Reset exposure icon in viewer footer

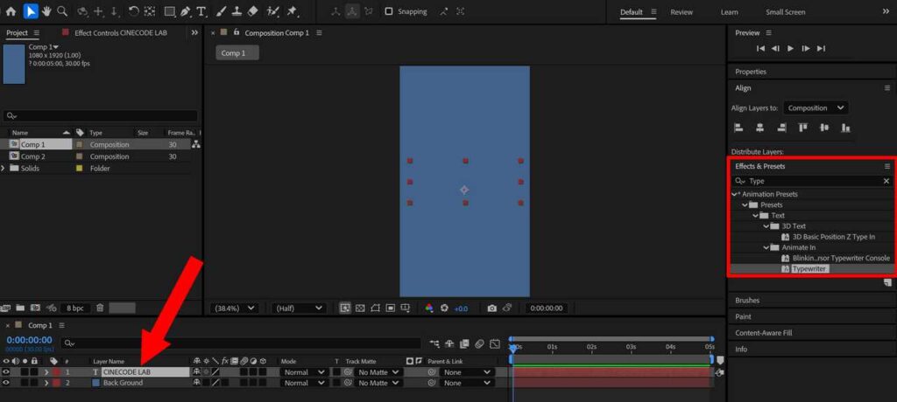[444, 308]
